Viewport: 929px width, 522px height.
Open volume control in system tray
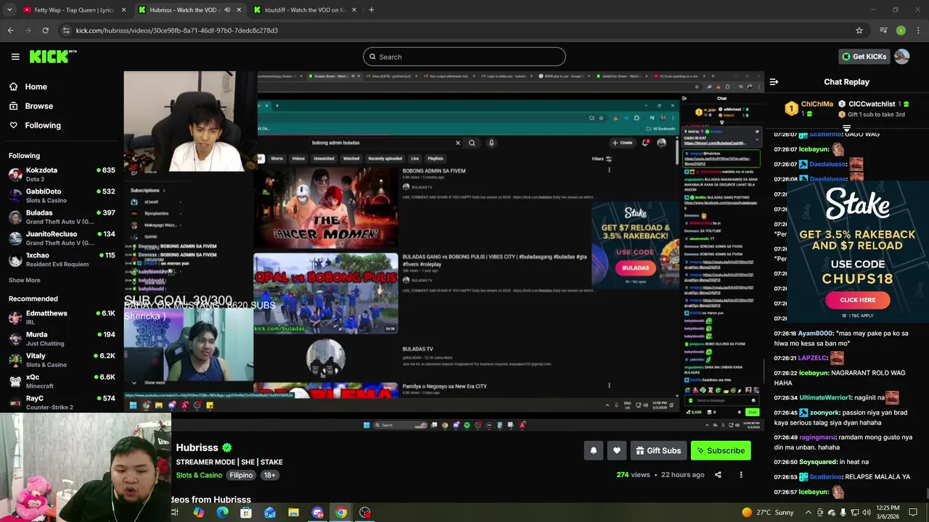[866, 513]
